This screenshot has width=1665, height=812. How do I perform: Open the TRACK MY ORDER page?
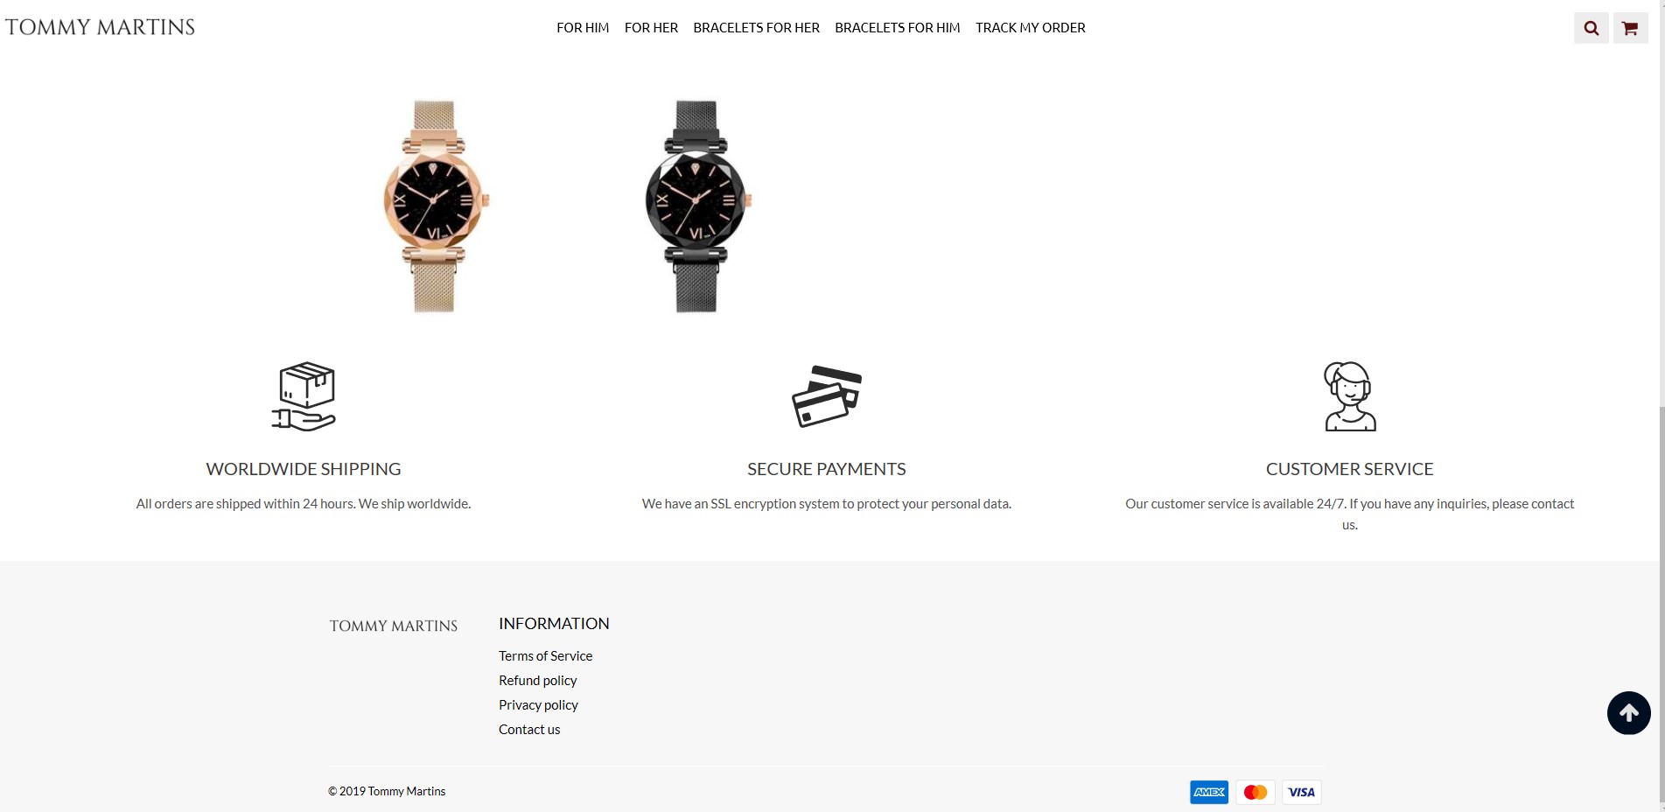click(x=1031, y=28)
